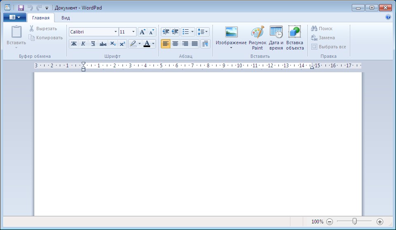The height and width of the screenshot is (230, 396).
Task: Click the Redo arrow in title bar
Action: click(39, 7)
